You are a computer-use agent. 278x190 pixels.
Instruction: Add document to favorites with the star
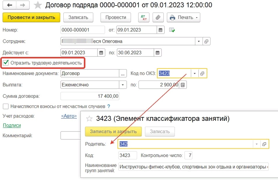coord(38,5)
